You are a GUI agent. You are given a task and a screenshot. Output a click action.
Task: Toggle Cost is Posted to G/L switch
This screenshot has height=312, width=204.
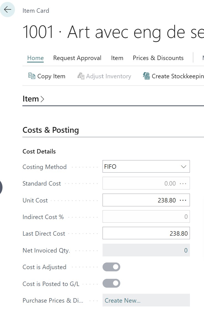pyautogui.click(x=111, y=284)
